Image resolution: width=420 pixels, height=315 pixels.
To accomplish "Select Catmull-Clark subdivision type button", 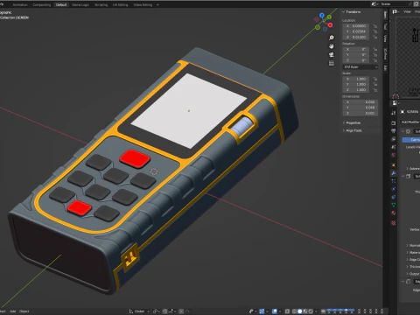I will click(x=411, y=140).
